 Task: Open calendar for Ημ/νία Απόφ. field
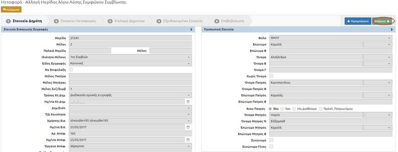pos(188,140)
